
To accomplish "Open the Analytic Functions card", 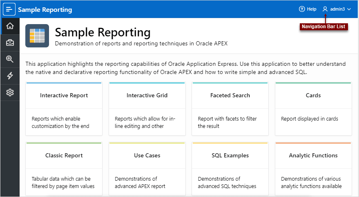I will pos(313,169).
